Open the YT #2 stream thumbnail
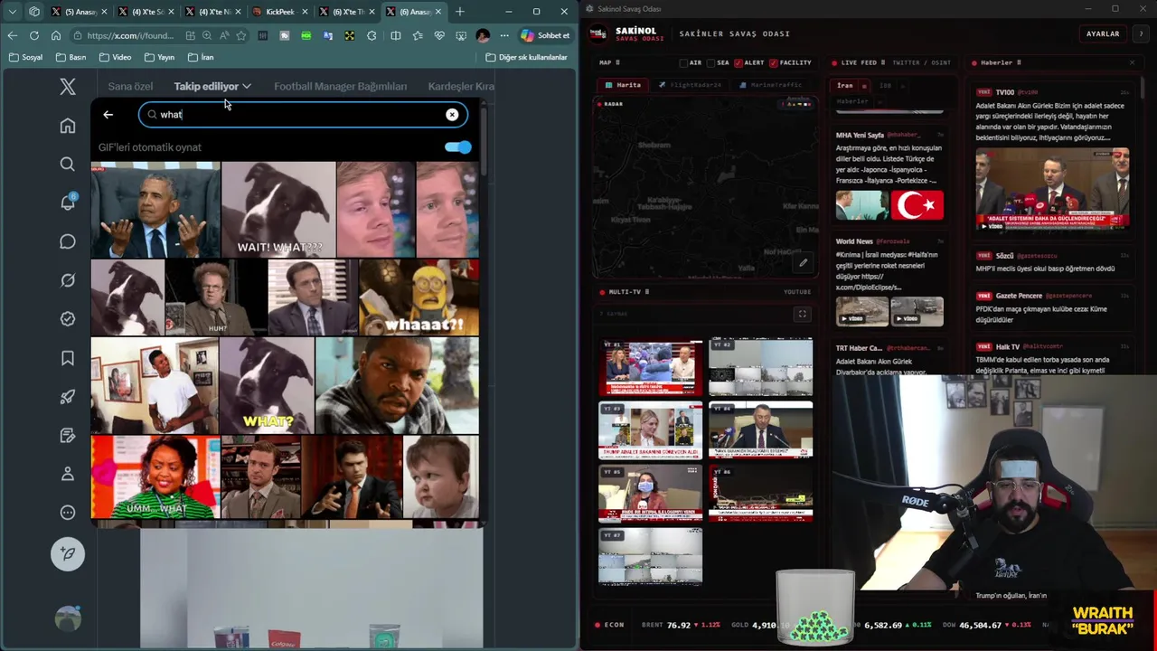The width and height of the screenshot is (1157, 651). click(761, 368)
